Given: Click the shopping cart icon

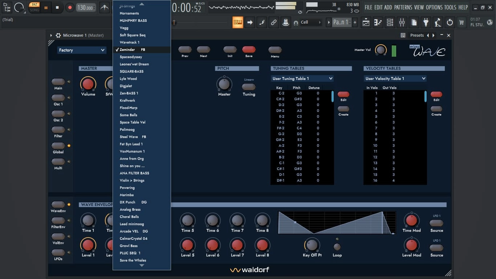Looking at the screenshot, I should click(x=462, y=23).
